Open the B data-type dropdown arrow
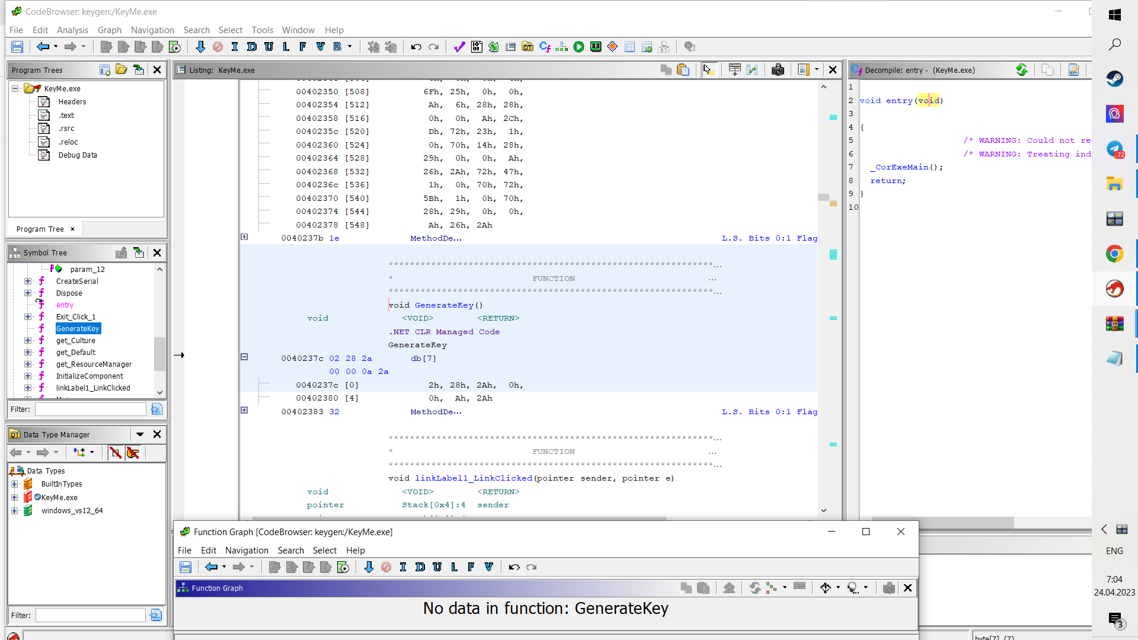 [350, 47]
